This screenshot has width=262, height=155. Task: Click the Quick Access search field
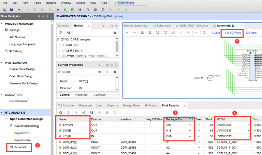[x=126, y=3]
